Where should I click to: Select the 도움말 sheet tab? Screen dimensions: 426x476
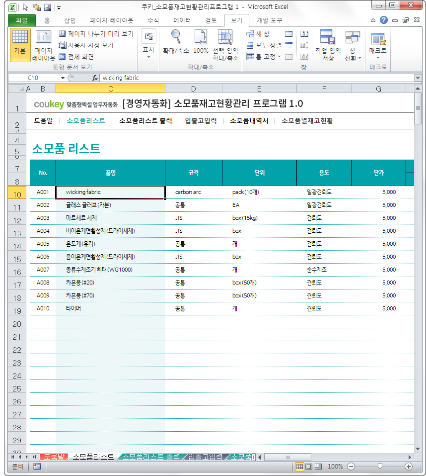coord(54,457)
